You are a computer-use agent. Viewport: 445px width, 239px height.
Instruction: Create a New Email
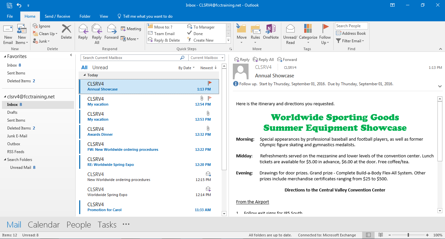coord(8,34)
